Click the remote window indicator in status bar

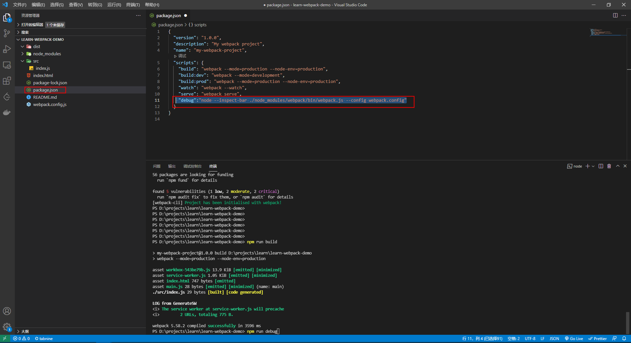[5, 338]
